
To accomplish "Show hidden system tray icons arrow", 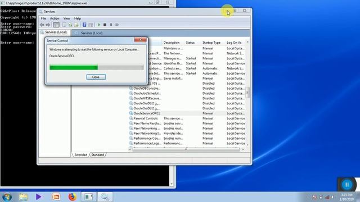I will 308,197.
